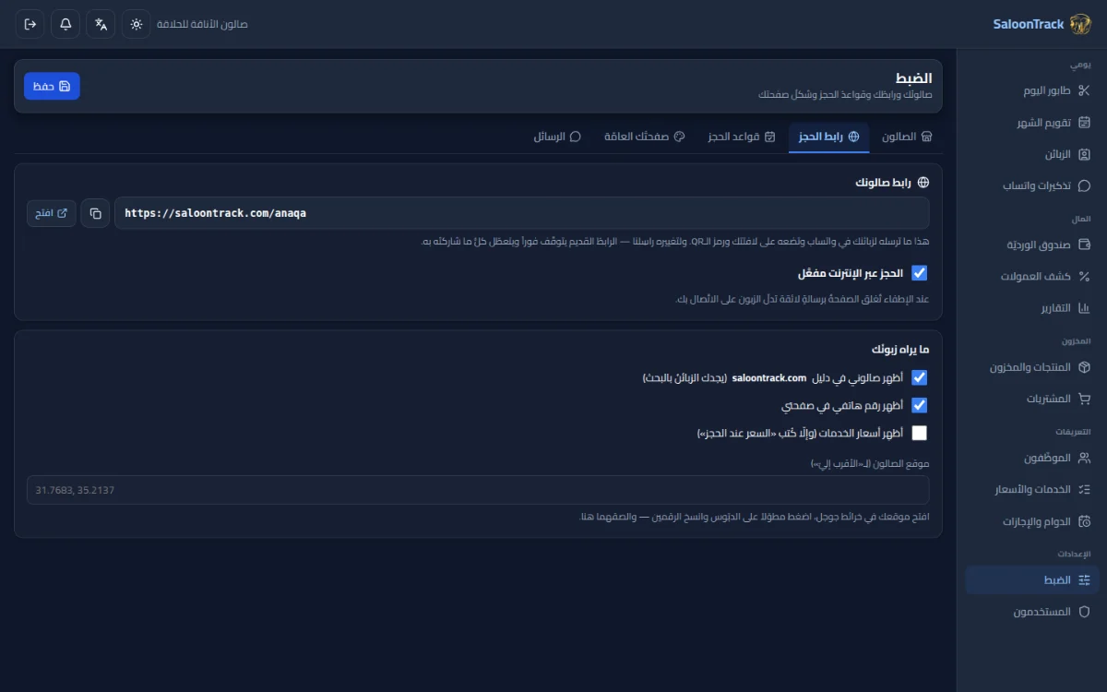This screenshot has height=692, width=1107.
Task: Open المشتريات page
Action: click(x=1032, y=399)
